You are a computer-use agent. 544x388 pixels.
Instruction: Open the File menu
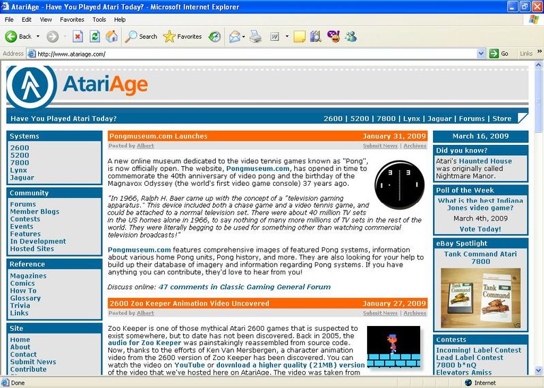(x=9, y=20)
